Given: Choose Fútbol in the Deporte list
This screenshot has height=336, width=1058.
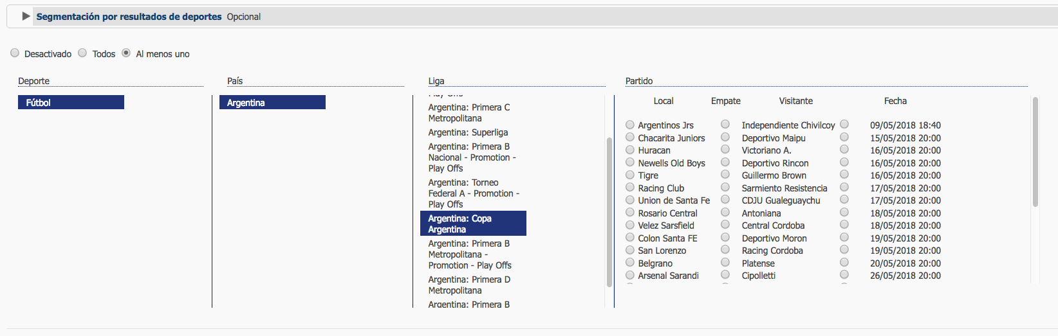Looking at the screenshot, I should click(x=71, y=103).
